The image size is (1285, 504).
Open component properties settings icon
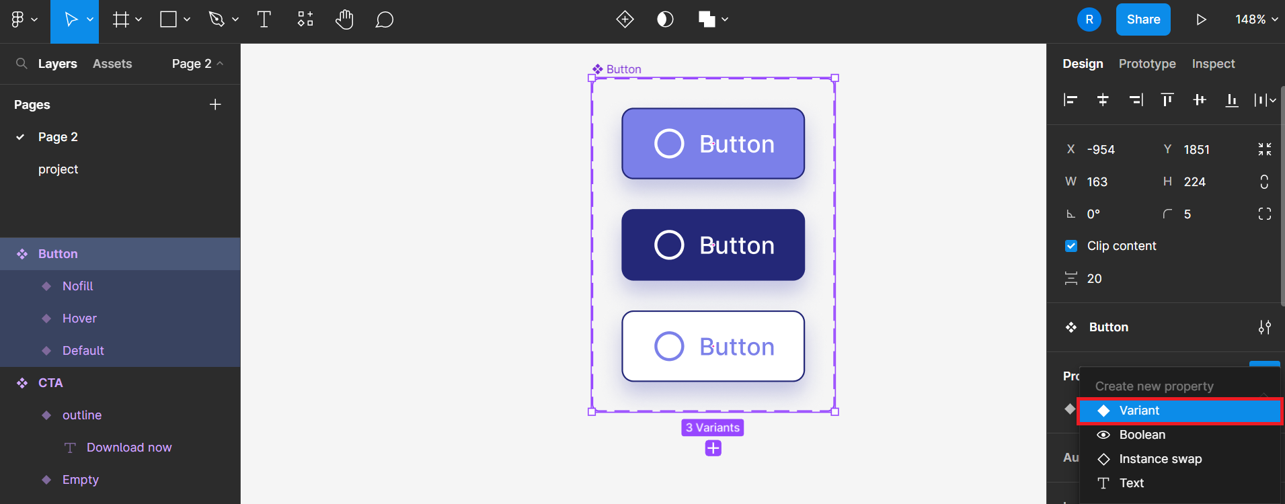pos(1264,327)
